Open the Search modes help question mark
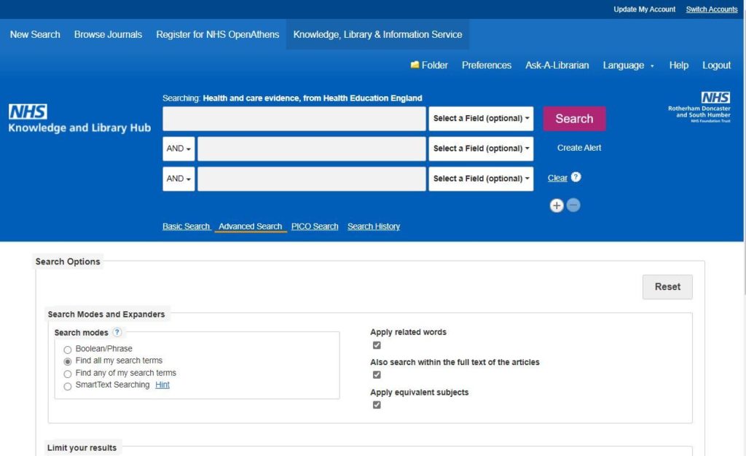This screenshot has width=746, height=456. [117, 332]
